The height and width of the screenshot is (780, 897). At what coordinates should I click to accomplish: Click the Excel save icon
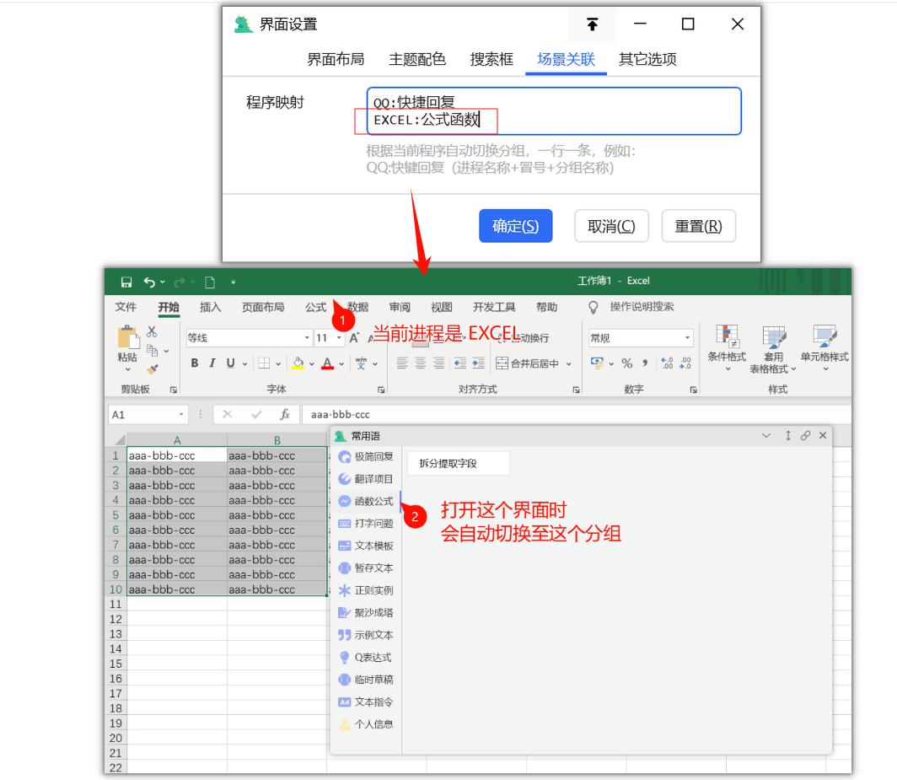point(126,282)
